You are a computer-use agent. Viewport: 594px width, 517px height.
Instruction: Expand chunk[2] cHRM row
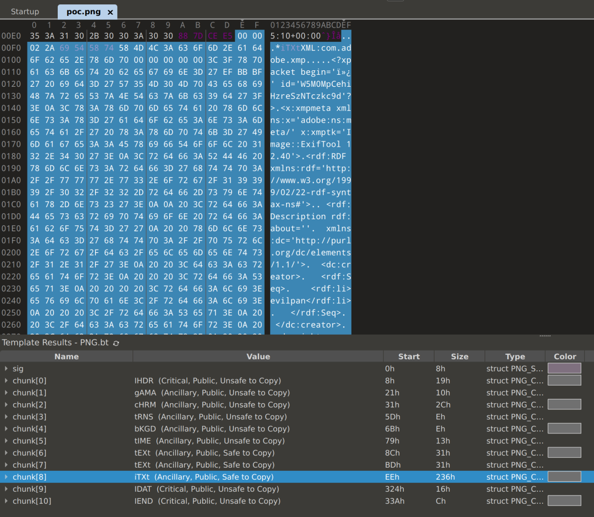click(6, 405)
